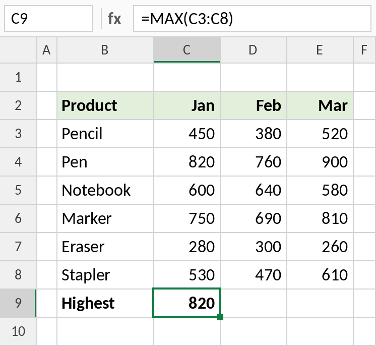Select row 7 header
The image size is (376, 346).
coord(18,247)
